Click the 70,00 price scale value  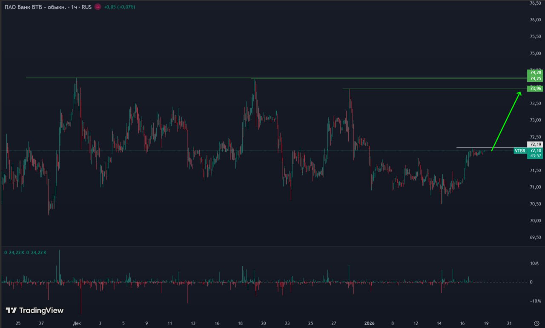coord(535,221)
